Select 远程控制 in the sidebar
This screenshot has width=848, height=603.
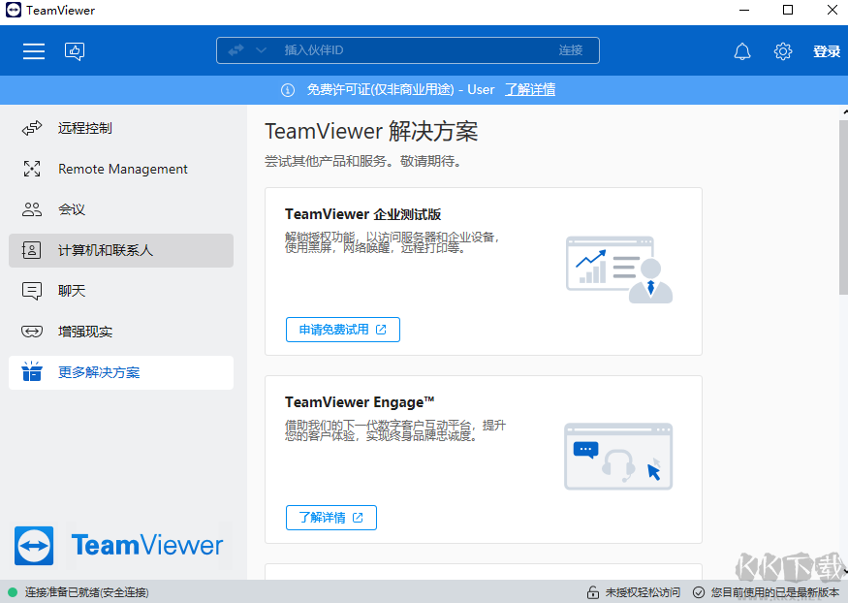click(x=121, y=128)
